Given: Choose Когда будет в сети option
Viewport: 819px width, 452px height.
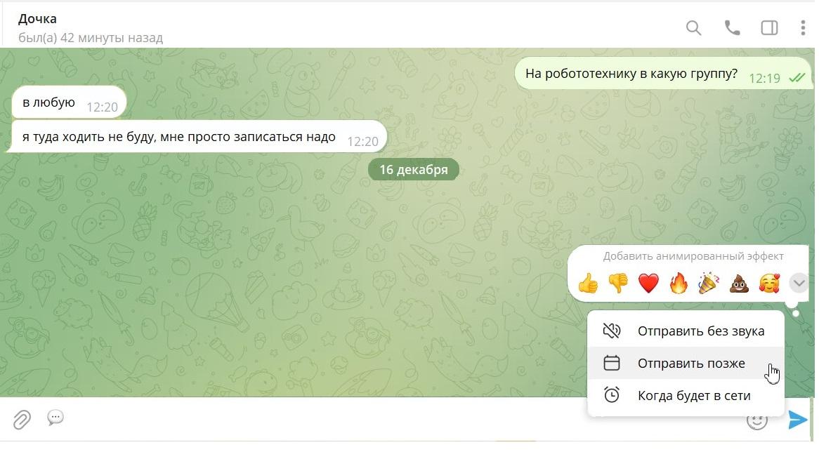Looking at the screenshot, I should (686, 396).
